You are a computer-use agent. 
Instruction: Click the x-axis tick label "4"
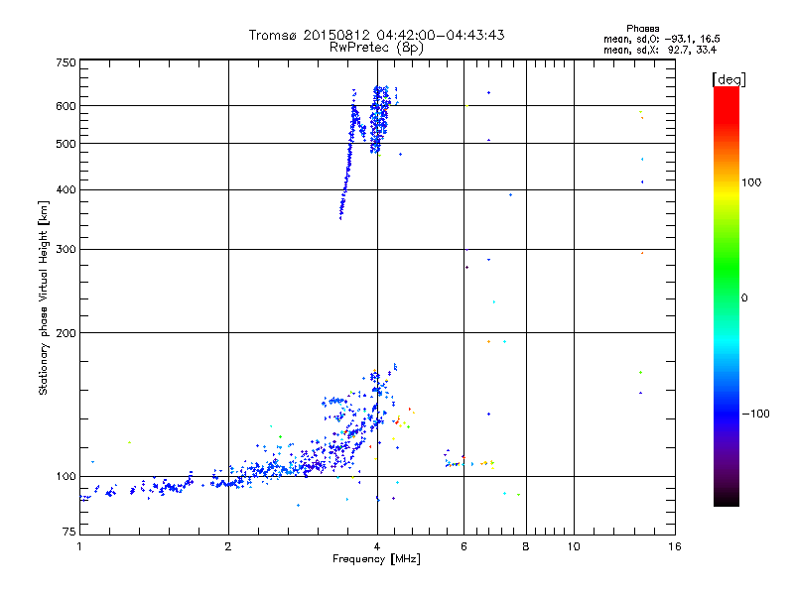(377, 546)
